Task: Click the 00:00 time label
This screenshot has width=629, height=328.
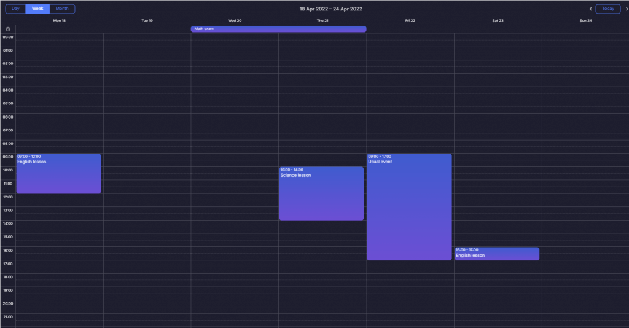Action: click(x=8, y=37)
